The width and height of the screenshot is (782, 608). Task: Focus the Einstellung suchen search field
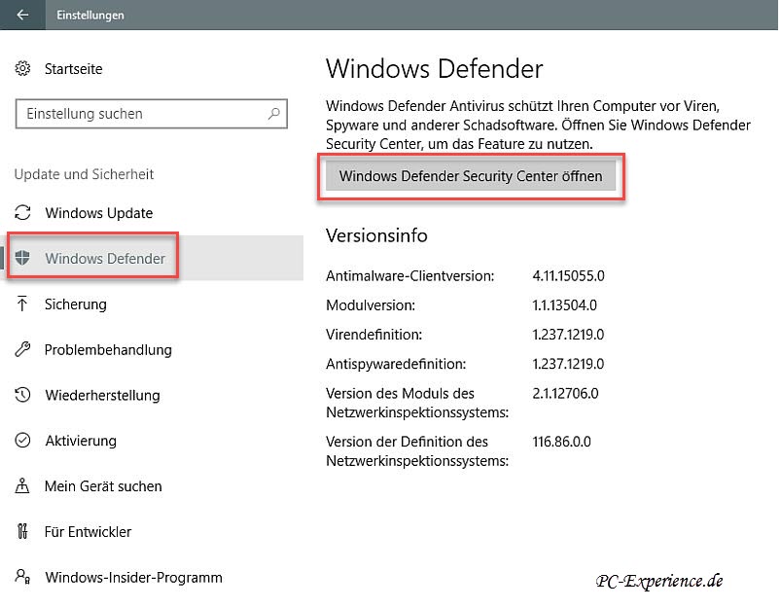click(x=152, y=114)
